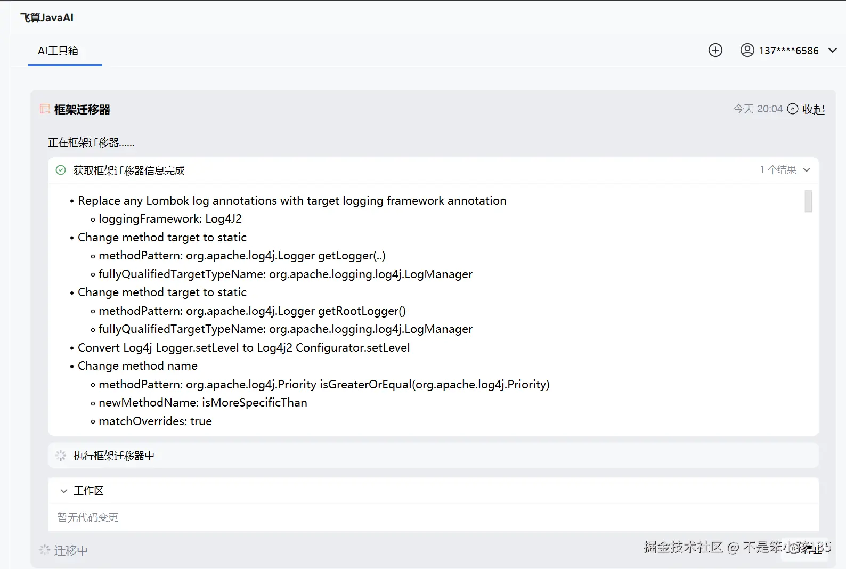Viewport: 846px width, 569px height.
Task: Click the 迁移中 loading spinner icon
Action: [x=45, y=550]
